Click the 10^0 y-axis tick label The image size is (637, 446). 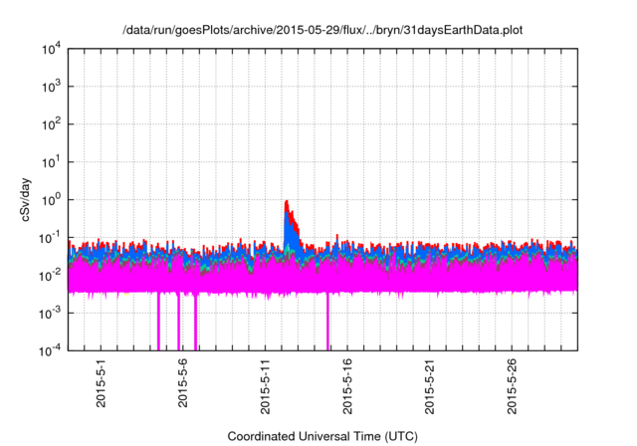[51, 200]
